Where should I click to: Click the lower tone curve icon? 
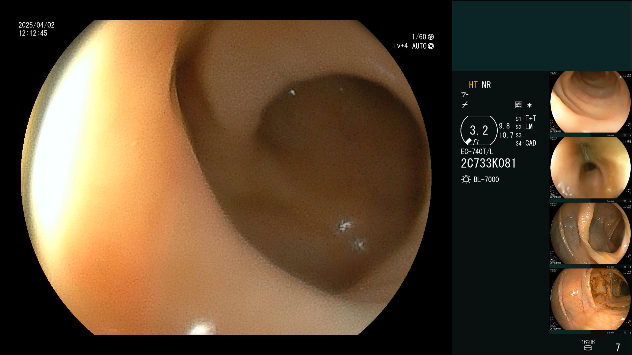pyautogui.click(x=465, y=105)
